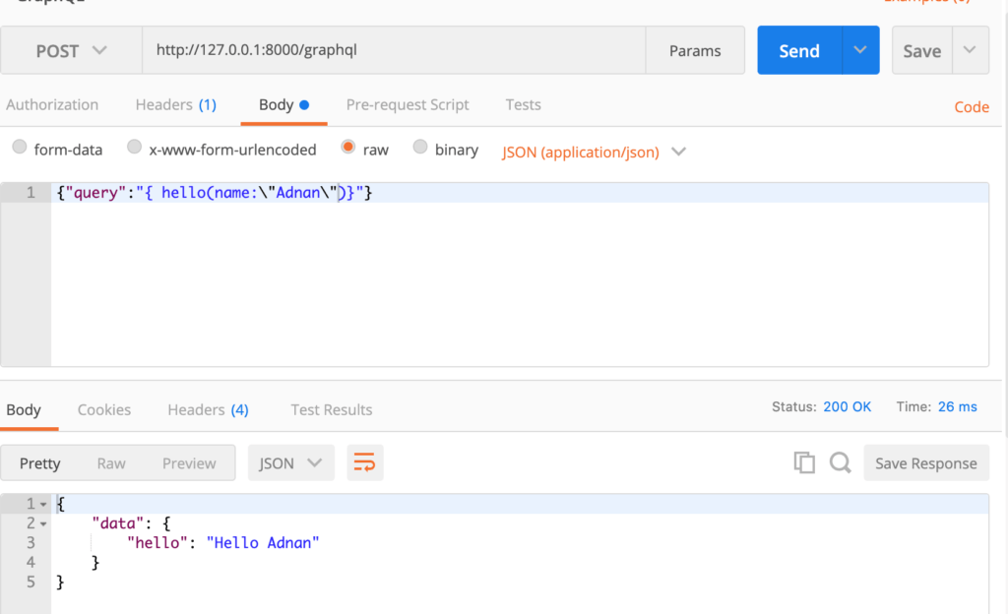The height and width of the screenshot is (614, 1008).
Task: Toggle line wrapping in the response viewer
Action: pos(364,462)
